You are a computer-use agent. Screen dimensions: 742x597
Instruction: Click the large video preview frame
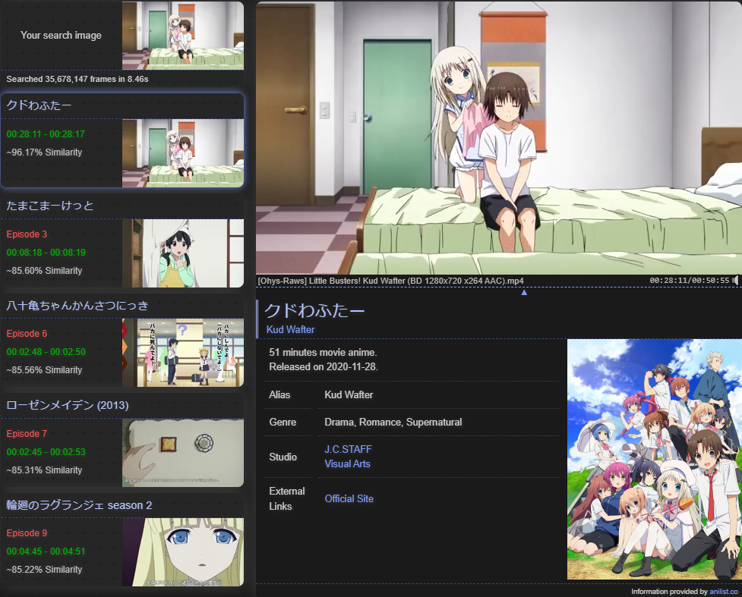click(x=499, y=137)
